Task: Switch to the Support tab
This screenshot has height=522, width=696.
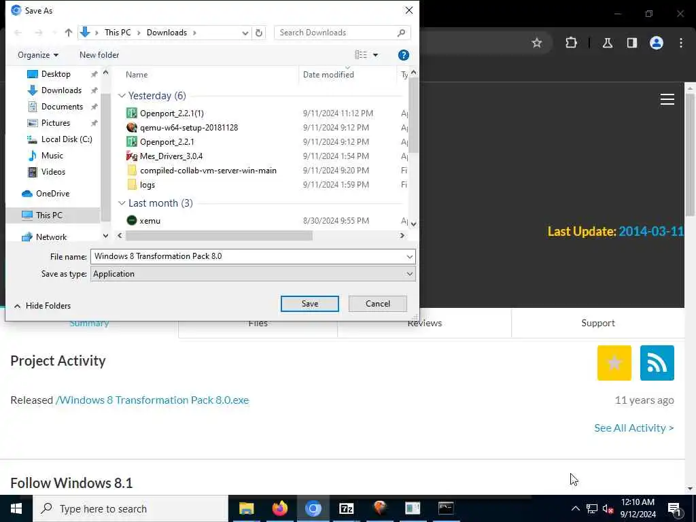Action: [x=598, y=323]
